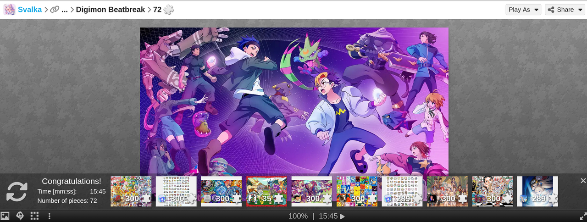Click the Digimon Beatbreak breadcrumb title
Viewport: 587px width, 222px height.
pos(111,10)
